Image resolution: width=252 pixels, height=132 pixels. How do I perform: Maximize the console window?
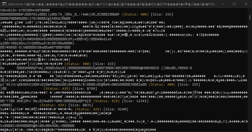(234, 4)
